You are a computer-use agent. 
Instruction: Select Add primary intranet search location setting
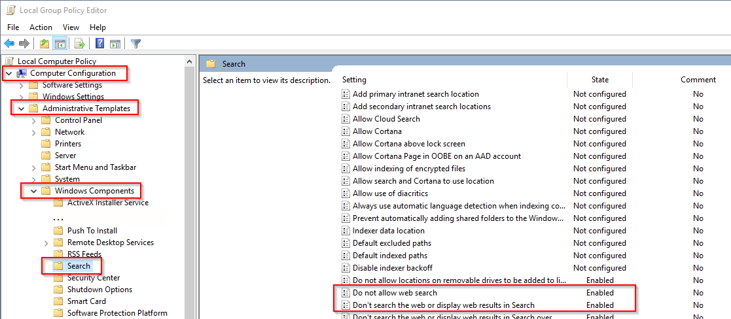pos(416,94)
